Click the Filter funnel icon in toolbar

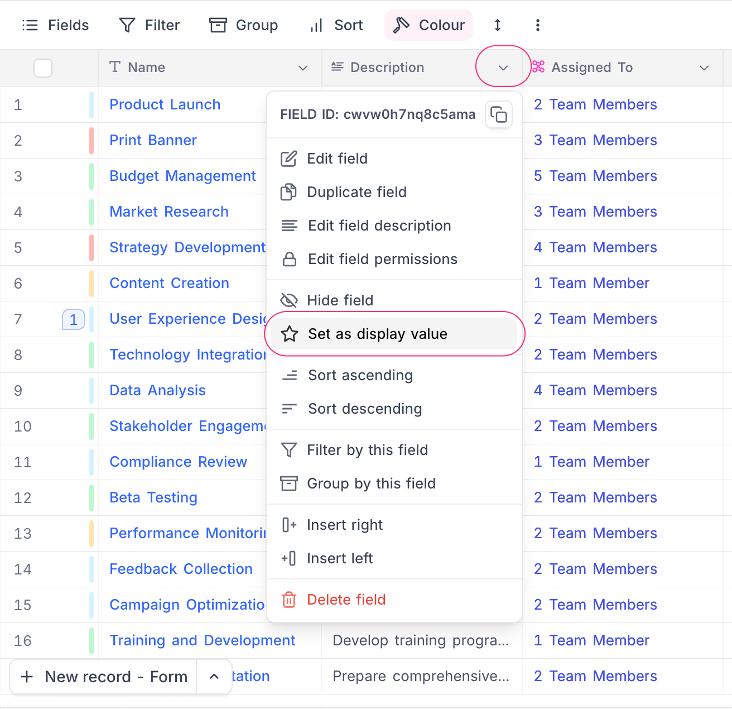[127, 25]
